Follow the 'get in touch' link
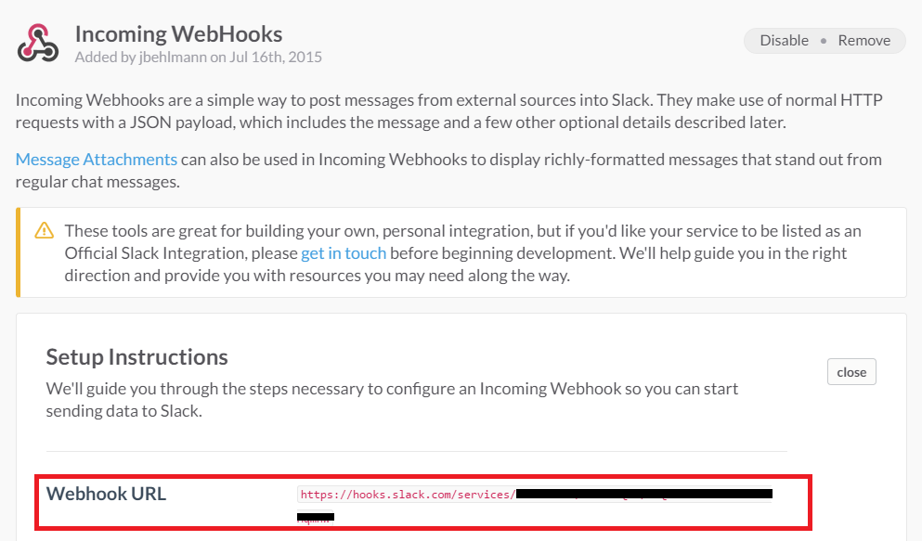 coord(344,253)
